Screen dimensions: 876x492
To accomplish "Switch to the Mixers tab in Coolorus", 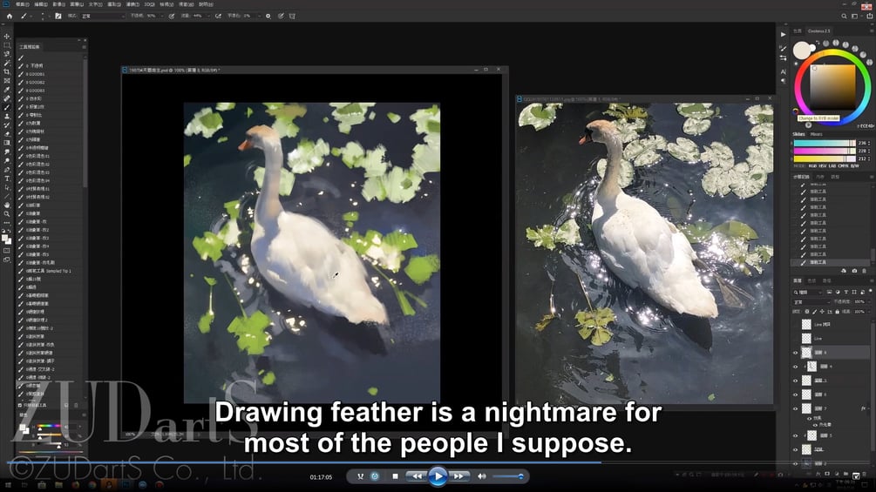I will tap(816, 134).
